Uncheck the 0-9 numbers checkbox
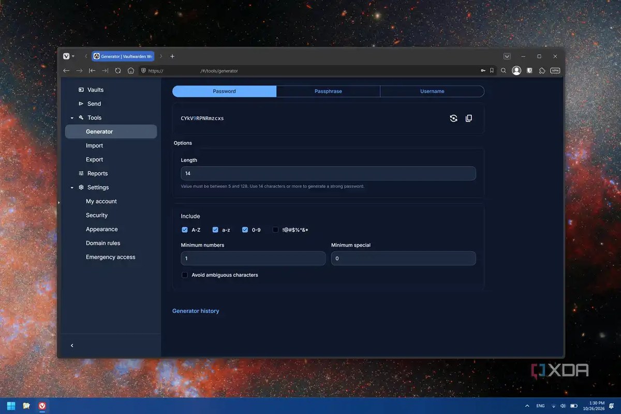Image resolution: width=621 pixels, height=414 pixels. click(x=245, y=230)
